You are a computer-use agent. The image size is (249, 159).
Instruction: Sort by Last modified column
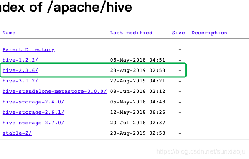(x=131, y=33)
